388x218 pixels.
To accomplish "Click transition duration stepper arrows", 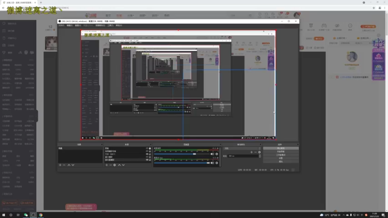I will 260,156.
